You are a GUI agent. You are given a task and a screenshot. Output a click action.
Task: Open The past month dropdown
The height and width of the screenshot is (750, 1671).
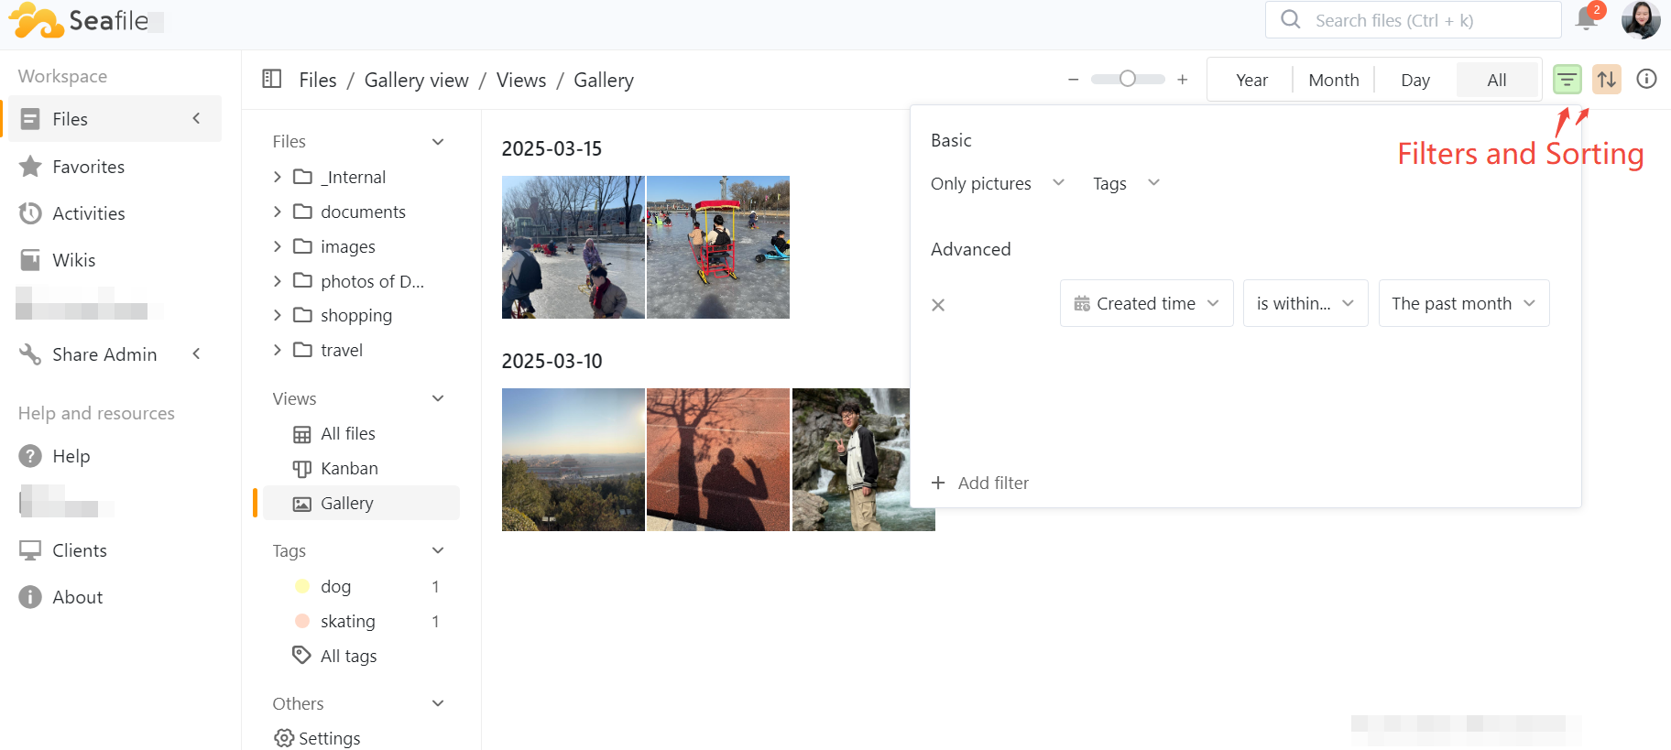pos(1463,303)
